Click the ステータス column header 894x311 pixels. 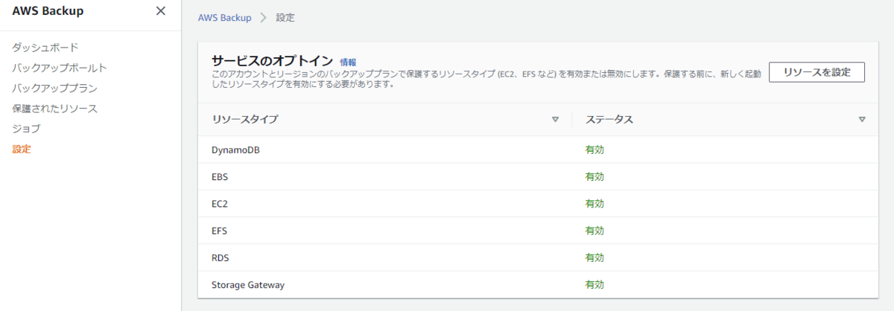click(x=609, y=119)
